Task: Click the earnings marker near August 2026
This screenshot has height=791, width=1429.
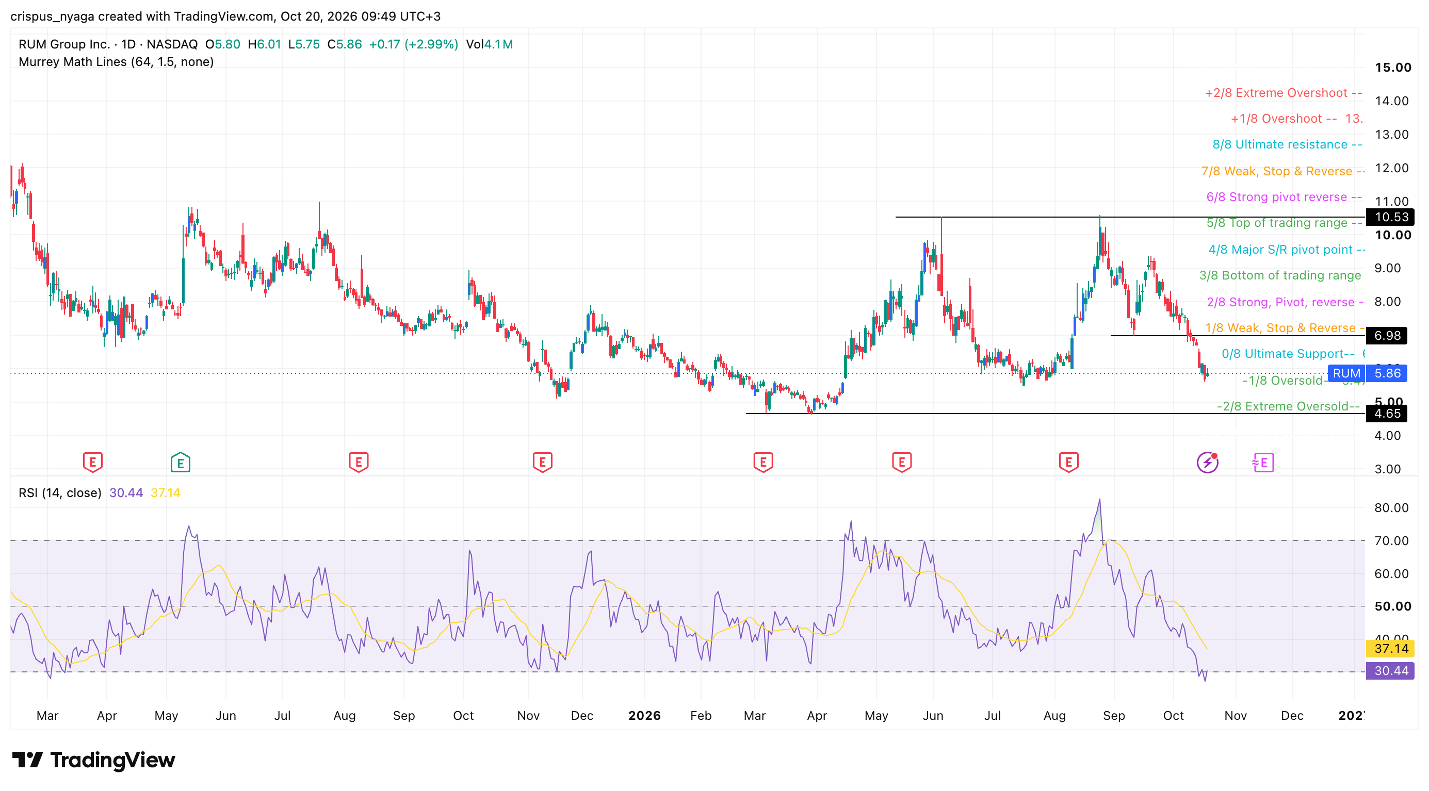Action: click(1068, 462)
